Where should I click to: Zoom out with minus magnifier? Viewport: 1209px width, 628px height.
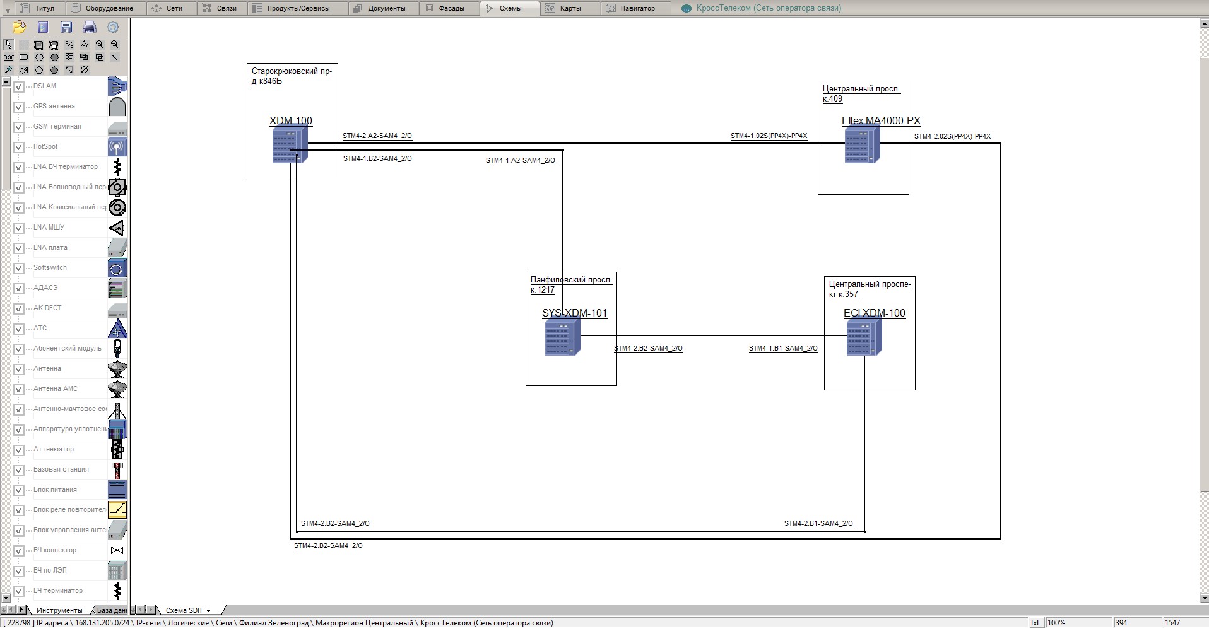(99, 45)
